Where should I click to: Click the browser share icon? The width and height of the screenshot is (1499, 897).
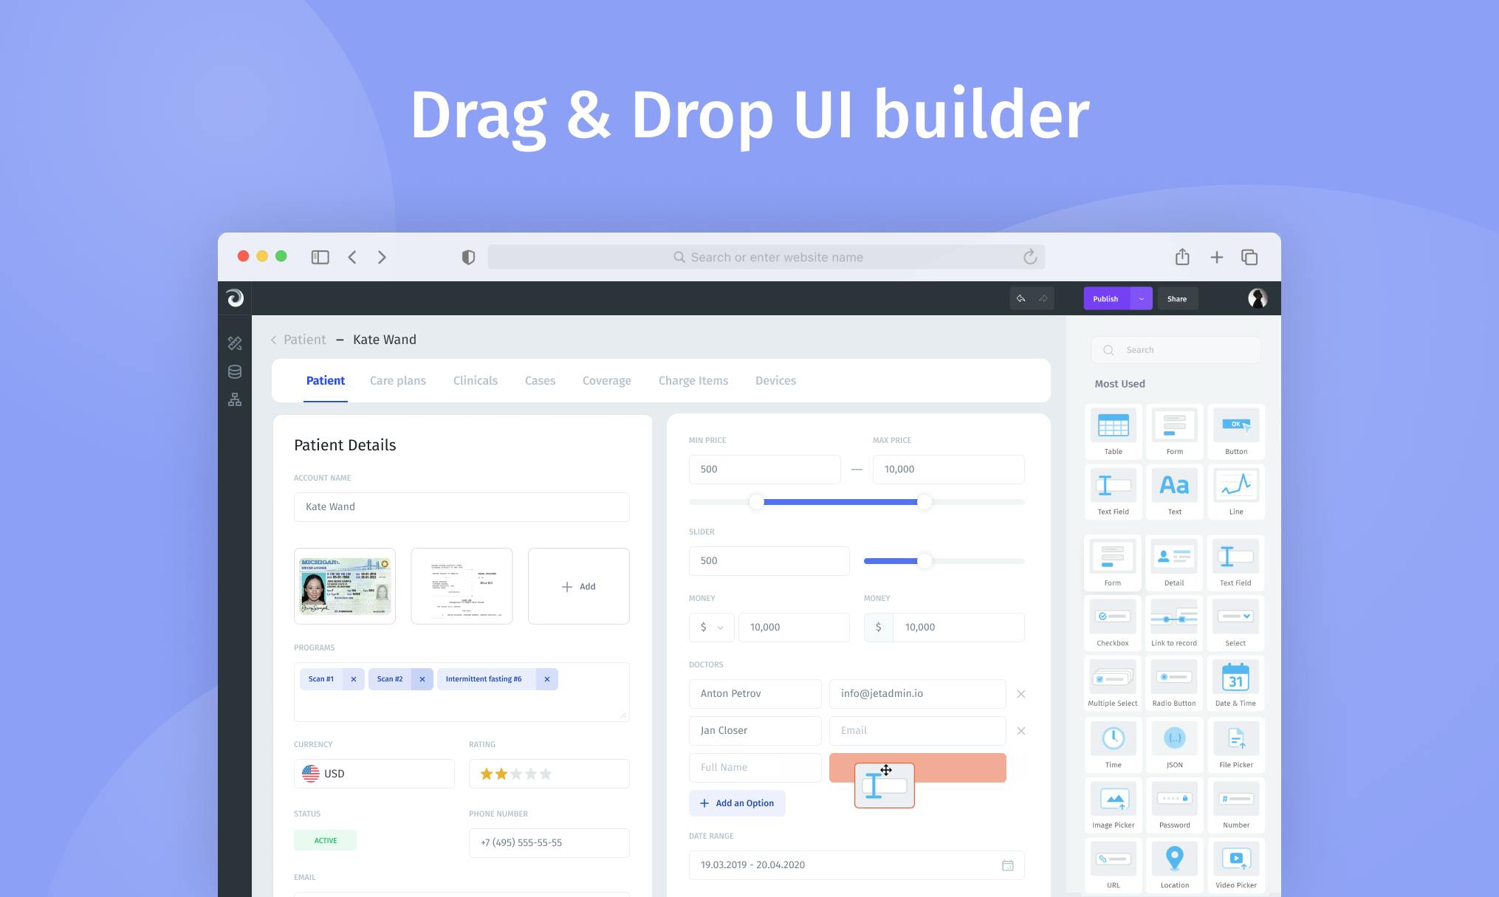tap(1182, 256)
